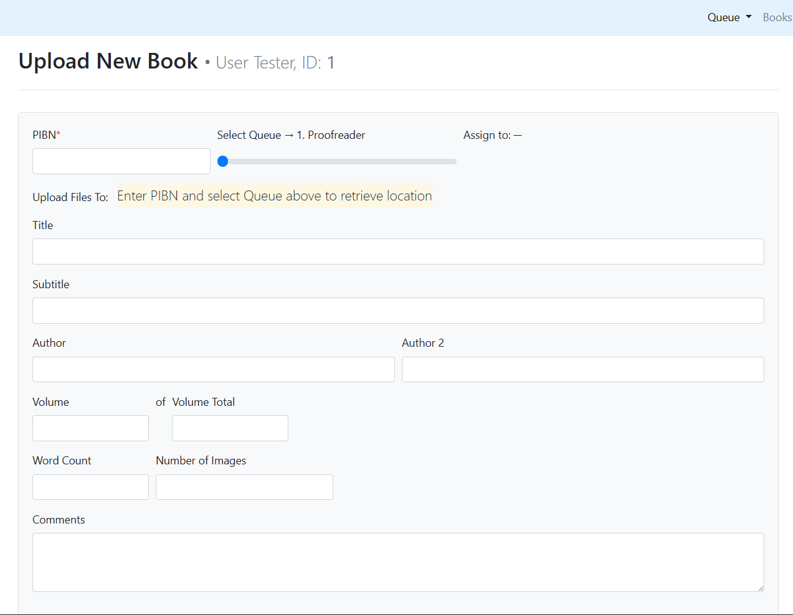Click the Word Count field
The width and height of the screenshot is (793, 615).
90,487
